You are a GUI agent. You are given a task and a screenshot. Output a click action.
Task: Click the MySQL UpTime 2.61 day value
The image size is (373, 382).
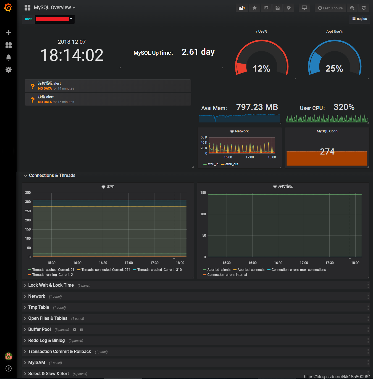coord(198,52)
